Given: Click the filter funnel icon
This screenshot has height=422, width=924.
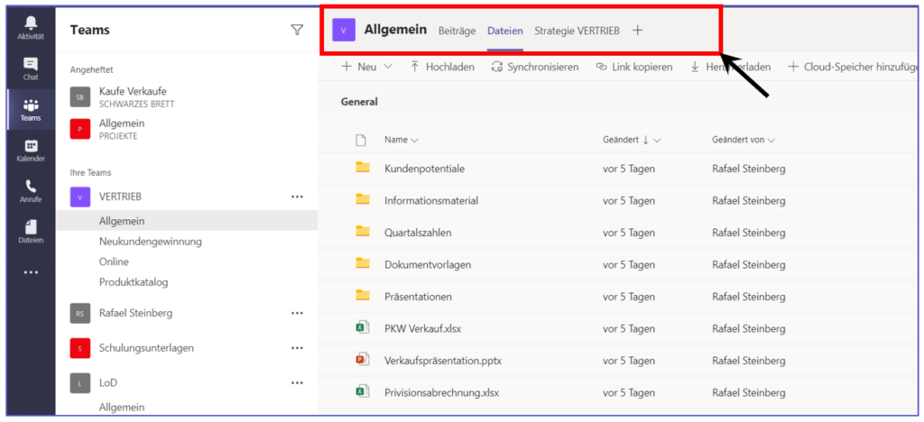Looking at the screenshot, I should click(297, 30).
